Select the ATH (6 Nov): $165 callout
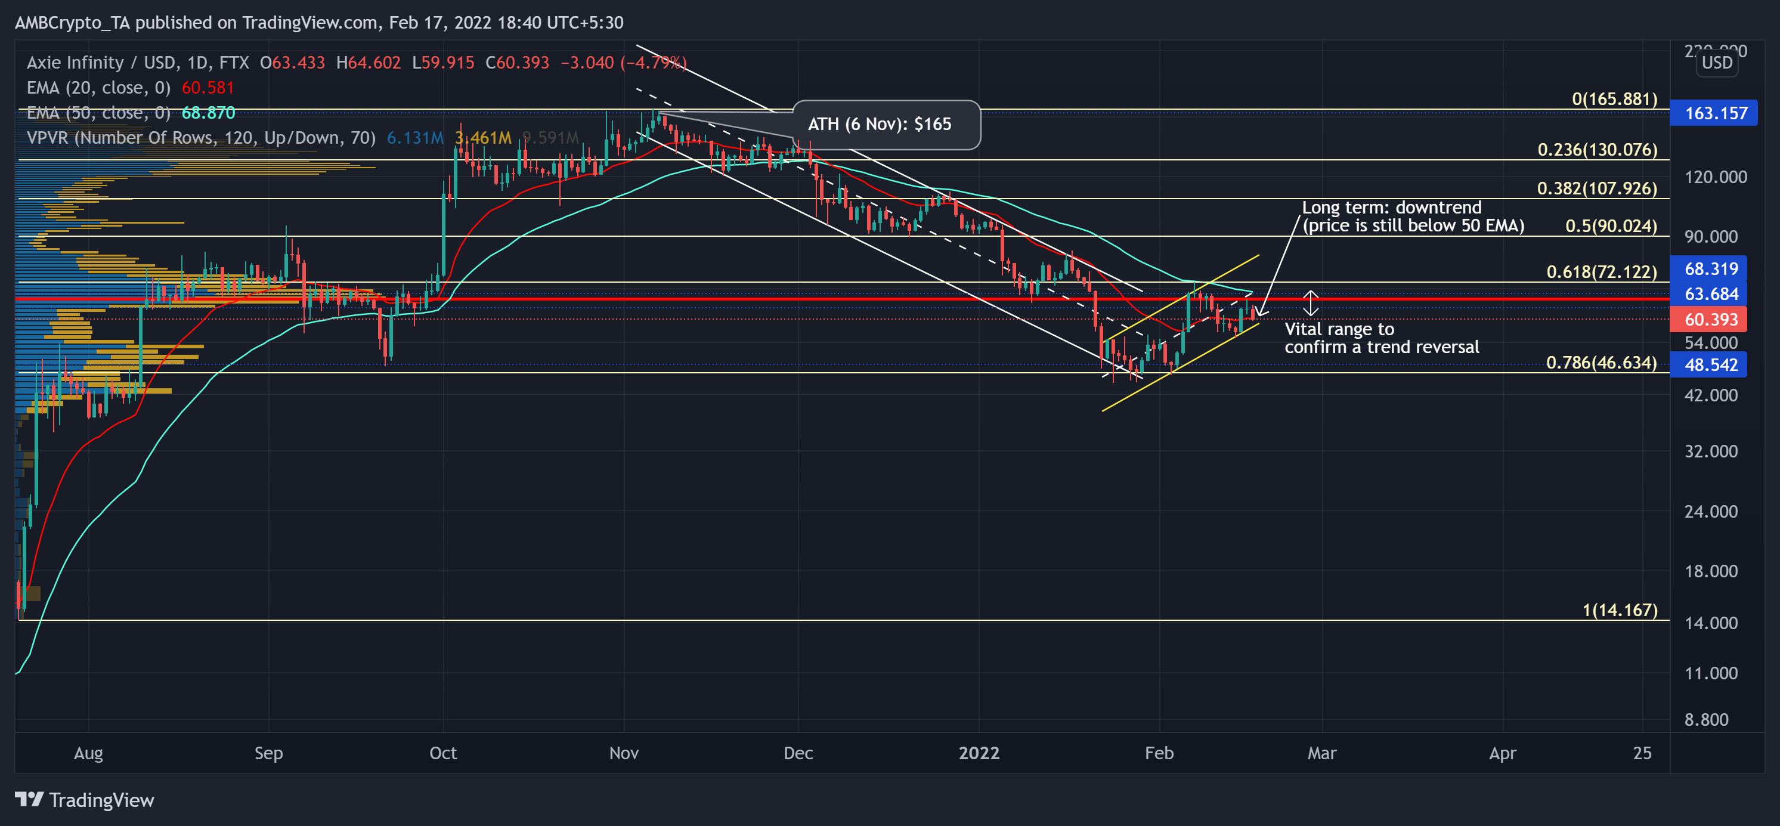 886,125
